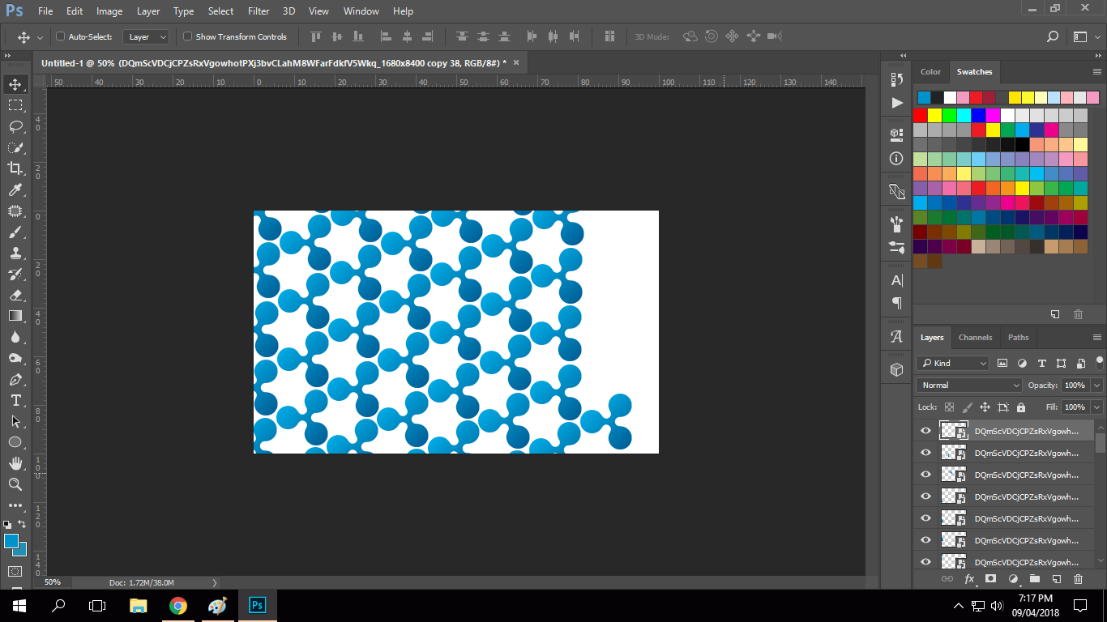This screenshot has width=1107, height=622.
Task: Click the 50% zoom level field
Action: (53, 582)
